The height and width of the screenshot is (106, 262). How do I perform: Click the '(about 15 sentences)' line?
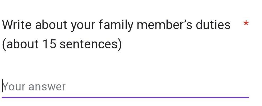[62, 44]
